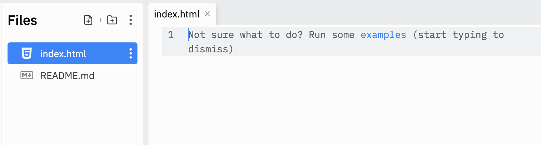Viewport: 541px width, 145px height.
Task: Open index.html's three-dot options menu
Action: (131, 53)
